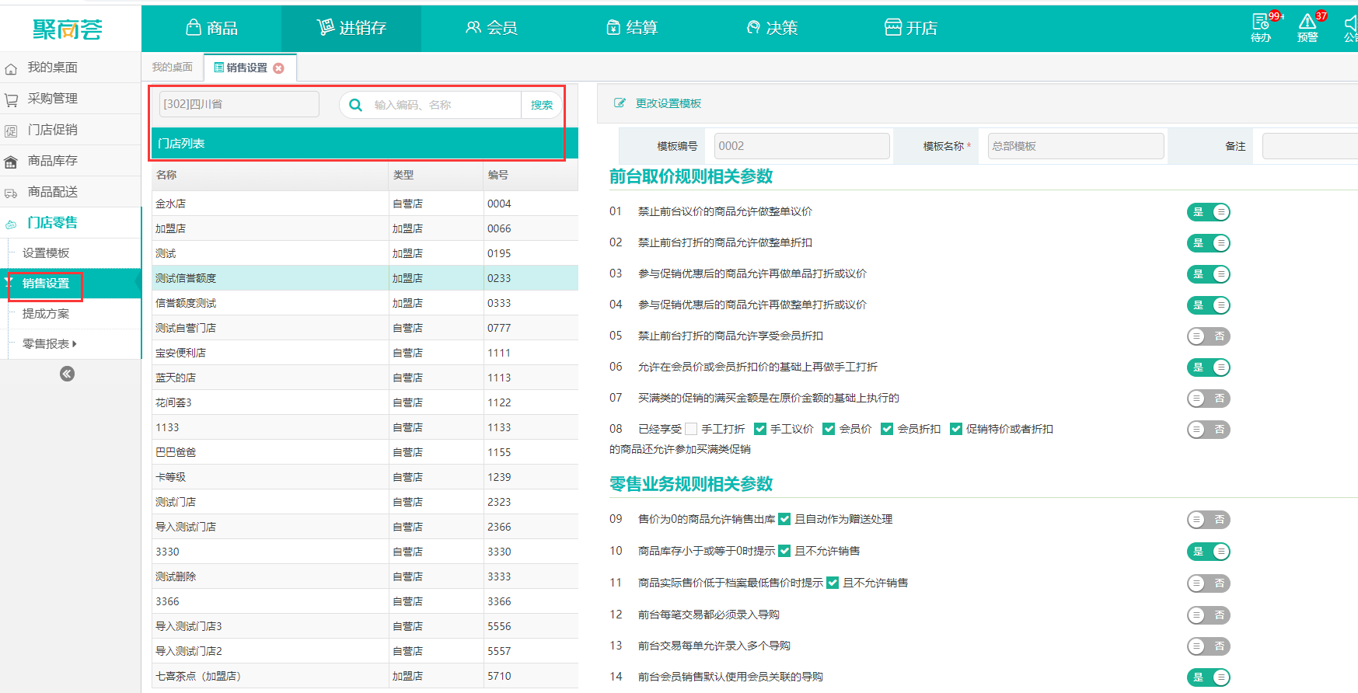Switch to the 我的桌面 tab

point(173,68)
